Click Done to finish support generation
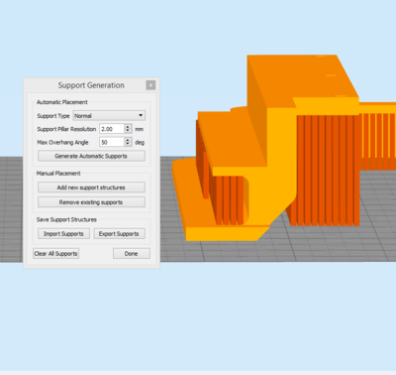Image resolution: width=396 pixels, height=375 pixels. click(132, 254)
